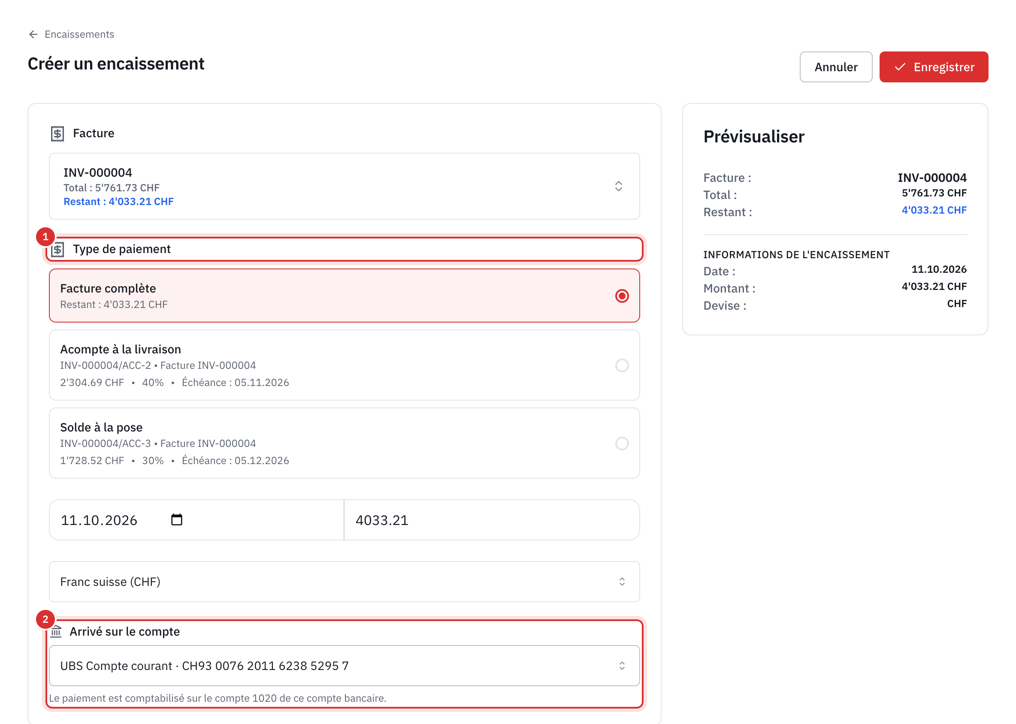Open the calendar picker icon
Image resolution: width=1016 pixels, height=724 pixels.
[177, 520]
